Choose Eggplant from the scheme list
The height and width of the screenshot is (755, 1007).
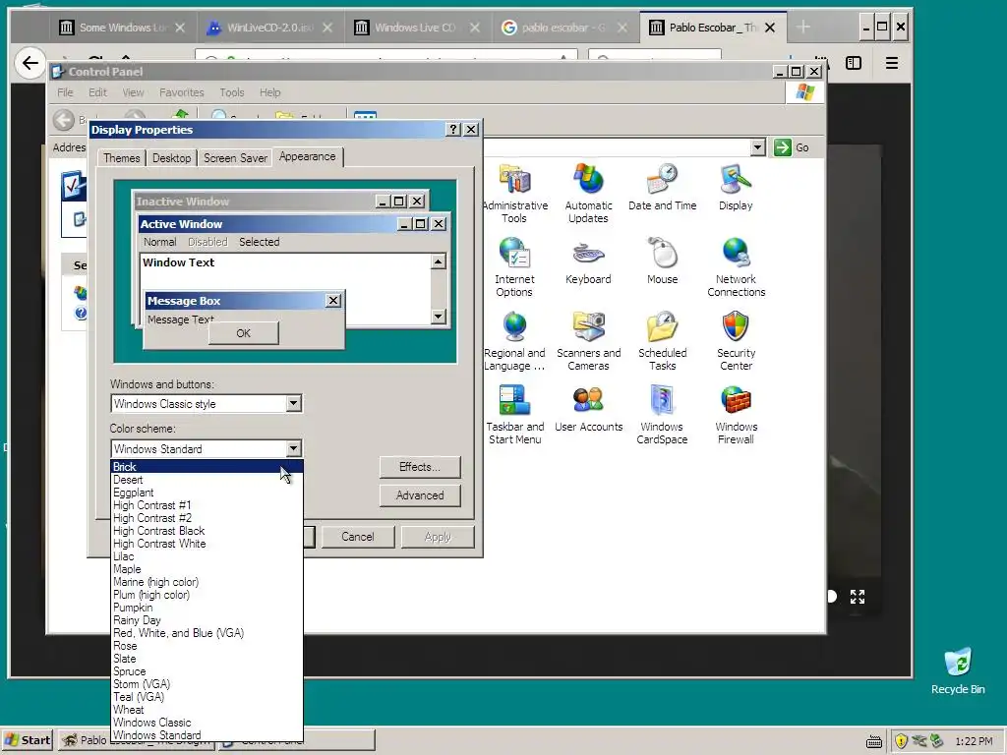pos(207,493)
